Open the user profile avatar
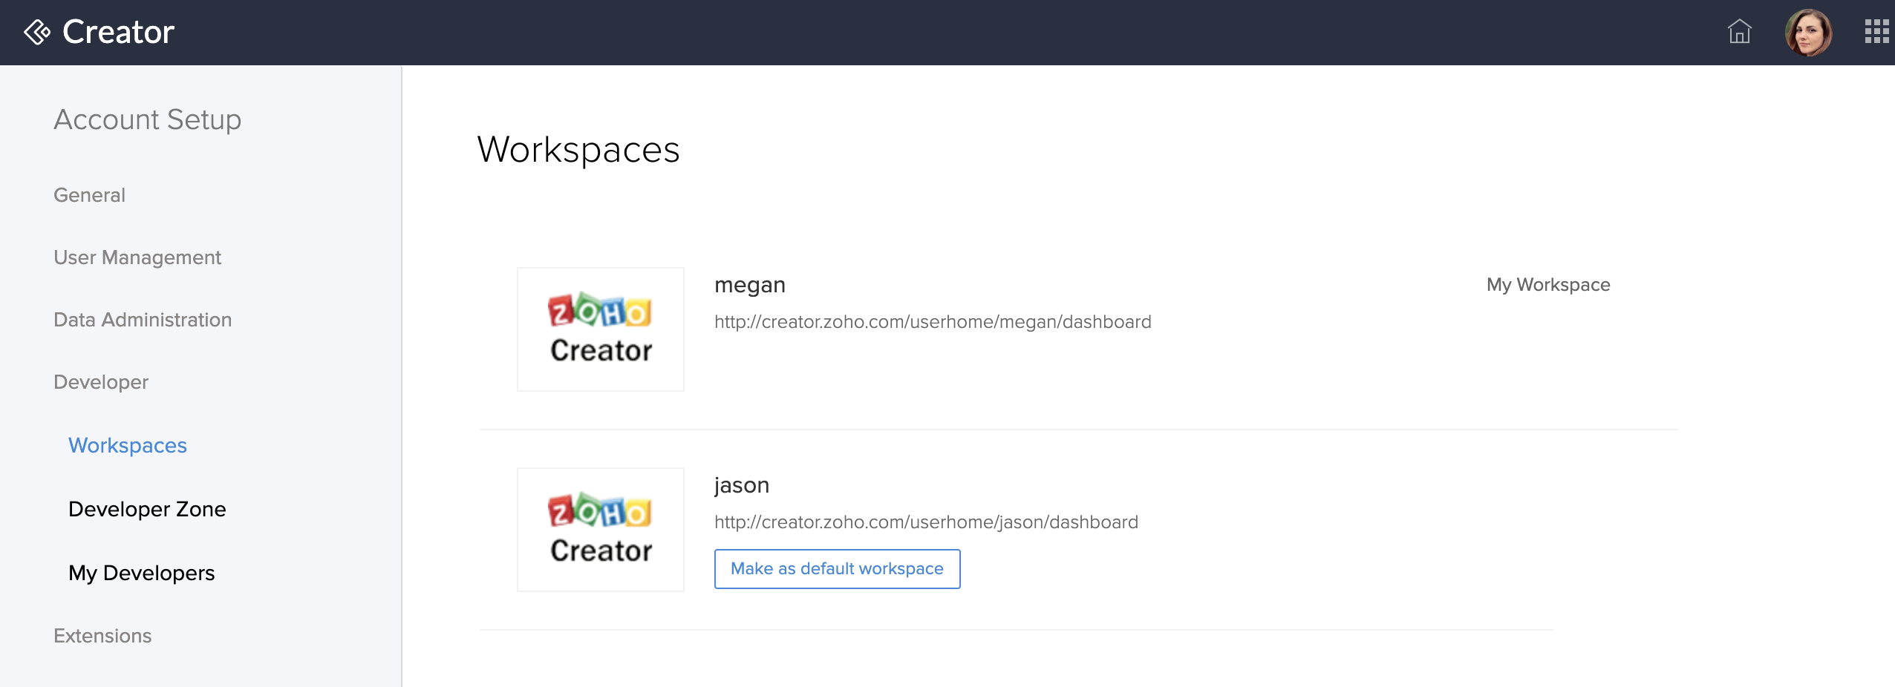 click(x=1809, y=33)
